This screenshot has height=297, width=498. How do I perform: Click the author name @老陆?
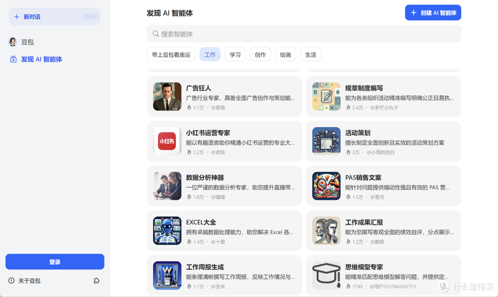coord(218,152)
